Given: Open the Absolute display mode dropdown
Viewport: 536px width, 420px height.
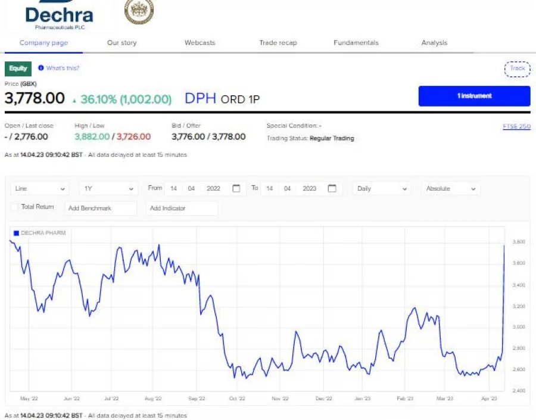Looking at the screenshot, I should 450,189.
